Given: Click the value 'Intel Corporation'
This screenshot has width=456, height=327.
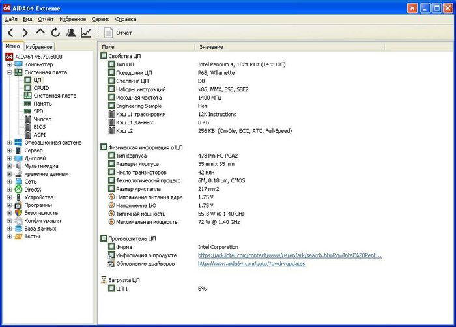Looking at the screenshot, I should pyautogui.click(x=218, y=247).
